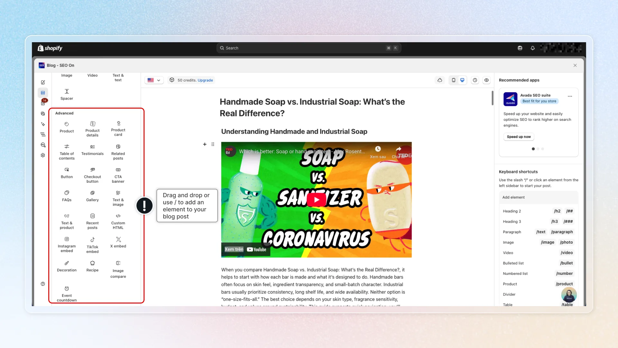Click the Xem sau watch later button
Viewport: 618px width, 348px height.
coord(378,152)
